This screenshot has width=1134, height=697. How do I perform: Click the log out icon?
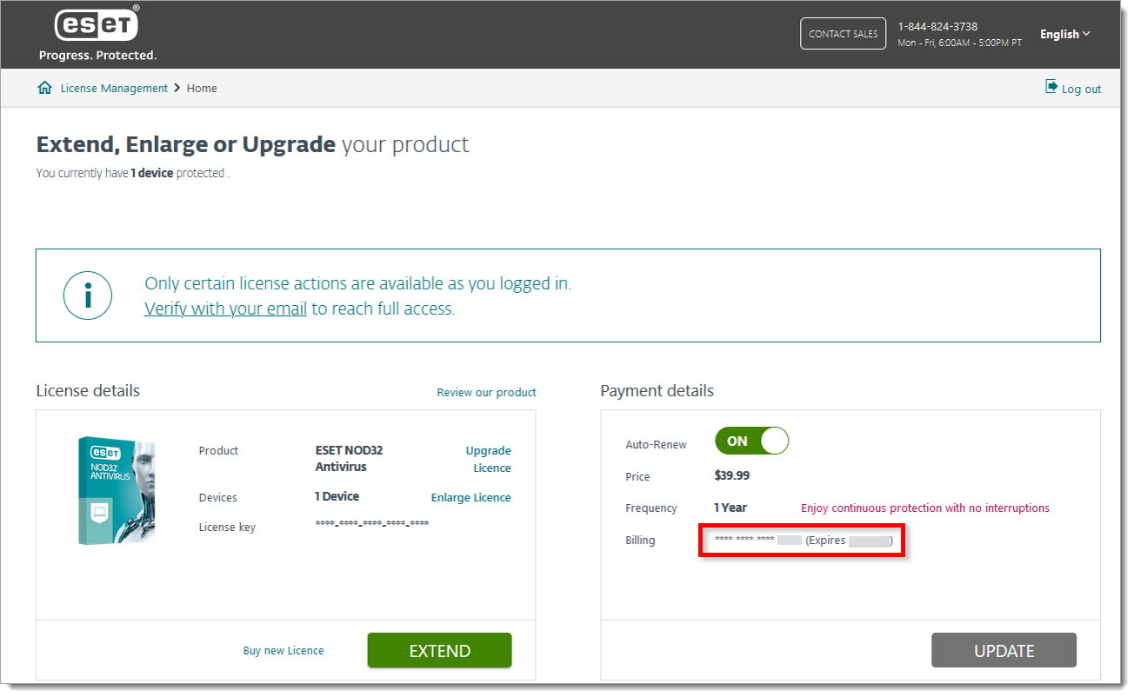coord(1051,87)
